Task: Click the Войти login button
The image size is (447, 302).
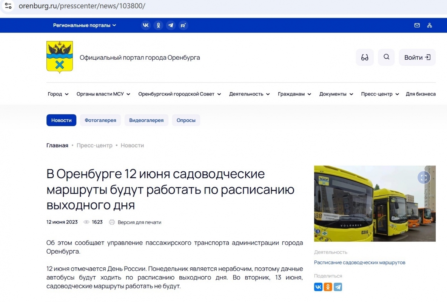Action: click(417, 57)
